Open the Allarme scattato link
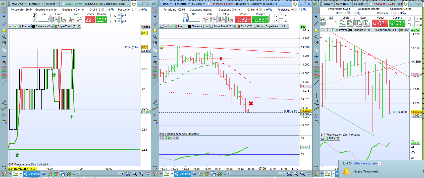Image resolution: width=424 pixels, height=178 pixels. click(365, 163)
